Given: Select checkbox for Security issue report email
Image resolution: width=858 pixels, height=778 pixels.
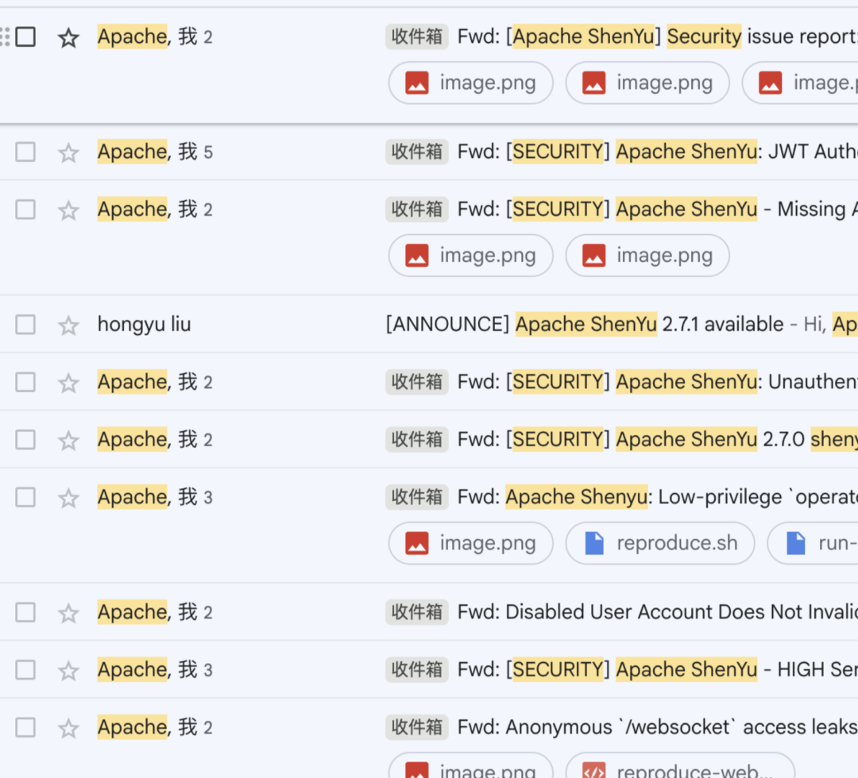Looking at the screenshot, I should pyautogui.click(x=25, y=37).
